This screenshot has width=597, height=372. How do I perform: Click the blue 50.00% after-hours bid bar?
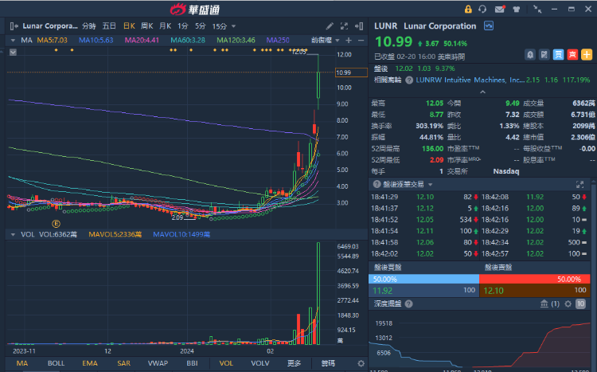pyautogui.click(x=423, y=279)
